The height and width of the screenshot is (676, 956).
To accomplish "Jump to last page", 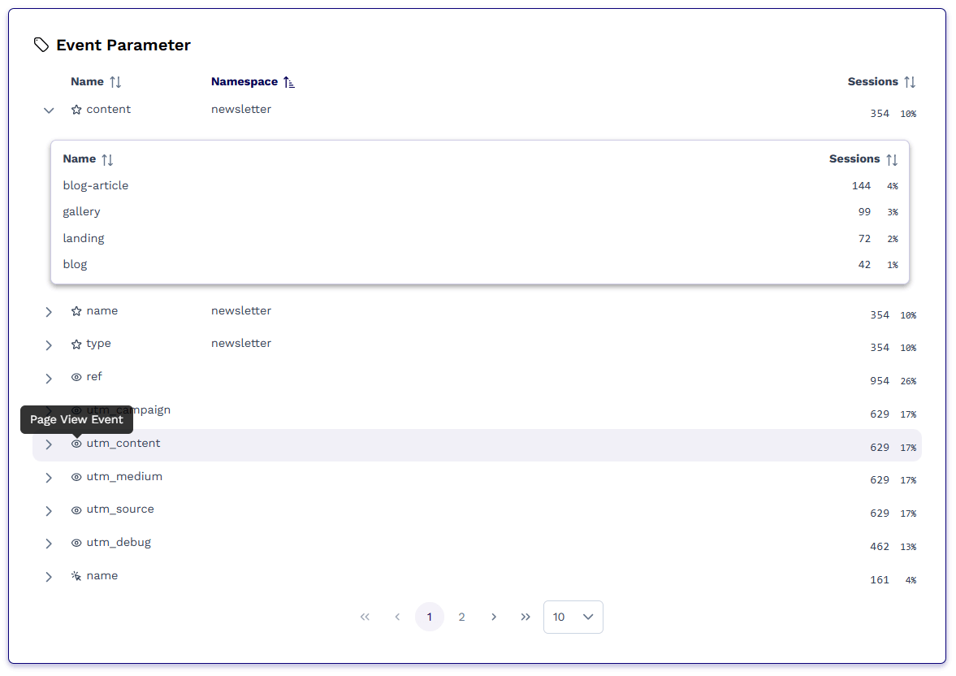I will pos(526,617).
